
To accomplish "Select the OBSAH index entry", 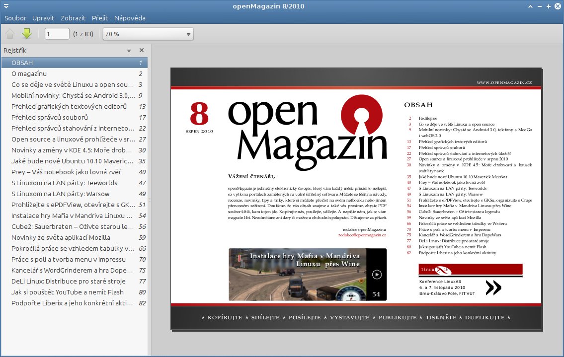I will click(x=22, y=63).
